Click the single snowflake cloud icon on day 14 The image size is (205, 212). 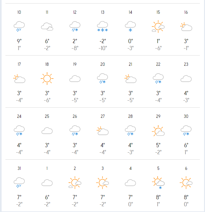pyautogui.click(x=130, y=26)
